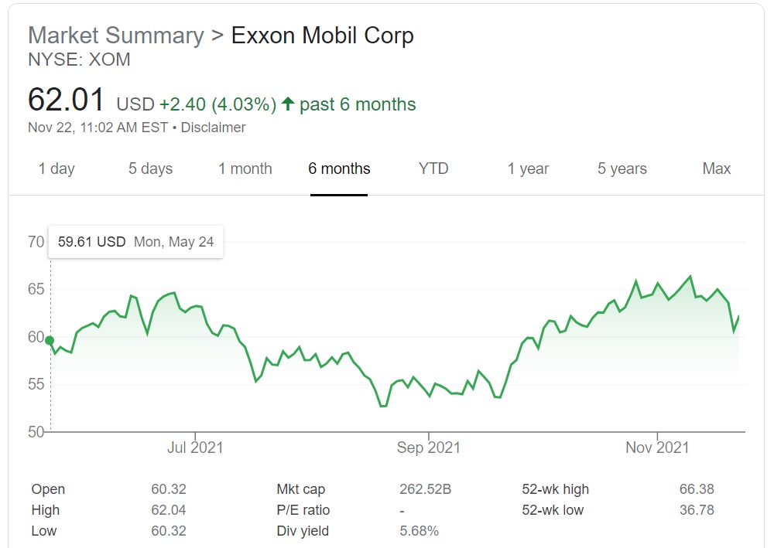Viewport: 774px width, 548px height.
Task: Select the Max range tab
Action: tap(716, 168)
